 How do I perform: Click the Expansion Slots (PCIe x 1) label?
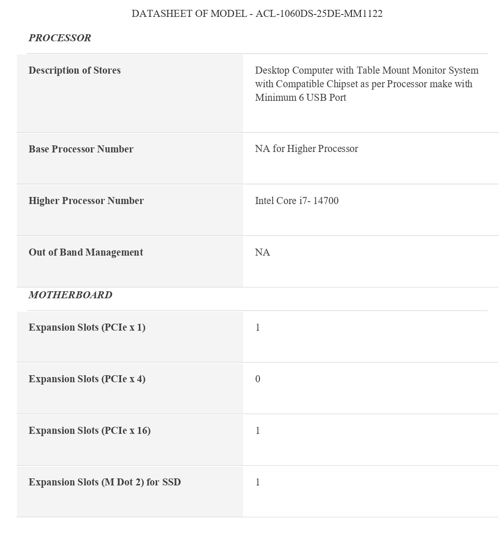[87, 327]
